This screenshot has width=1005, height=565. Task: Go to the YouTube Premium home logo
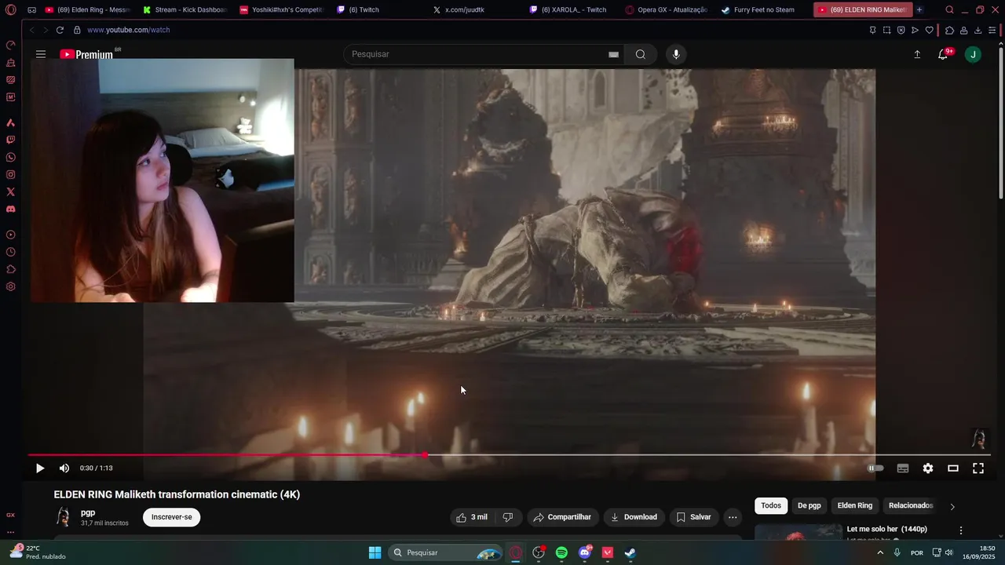pos(87,54)
